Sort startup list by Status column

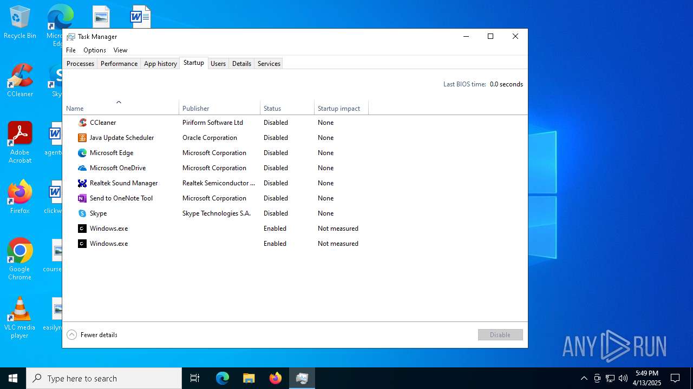click(287, 108)
